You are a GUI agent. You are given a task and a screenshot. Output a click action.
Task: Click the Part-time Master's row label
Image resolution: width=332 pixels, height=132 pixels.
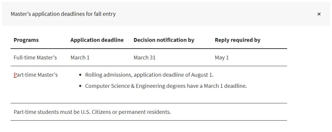click(x=36, y=75)
